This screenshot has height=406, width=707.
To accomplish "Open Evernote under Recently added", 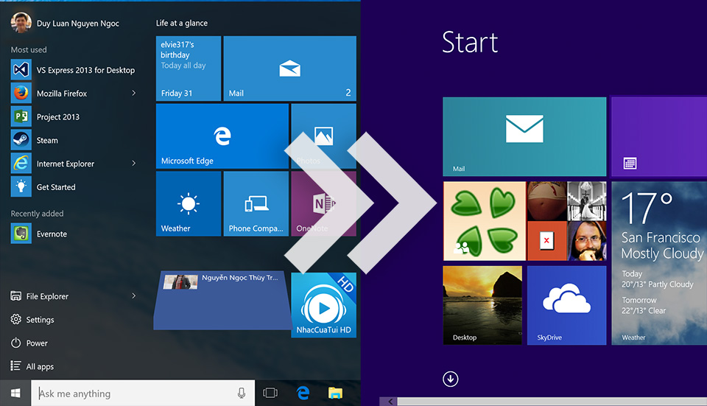I will click(x=52, y=234).
